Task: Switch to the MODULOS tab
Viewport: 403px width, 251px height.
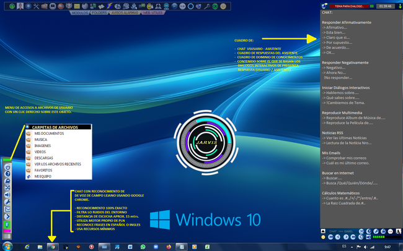Action: click(80, 13)
